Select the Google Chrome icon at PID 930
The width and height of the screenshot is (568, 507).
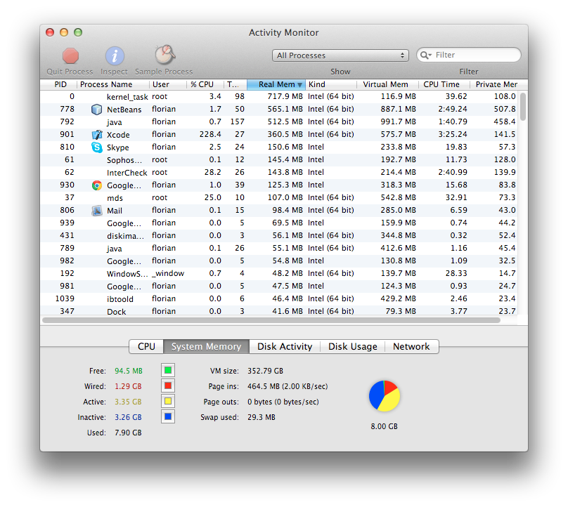pyautogui.click(x=97, y=185)
